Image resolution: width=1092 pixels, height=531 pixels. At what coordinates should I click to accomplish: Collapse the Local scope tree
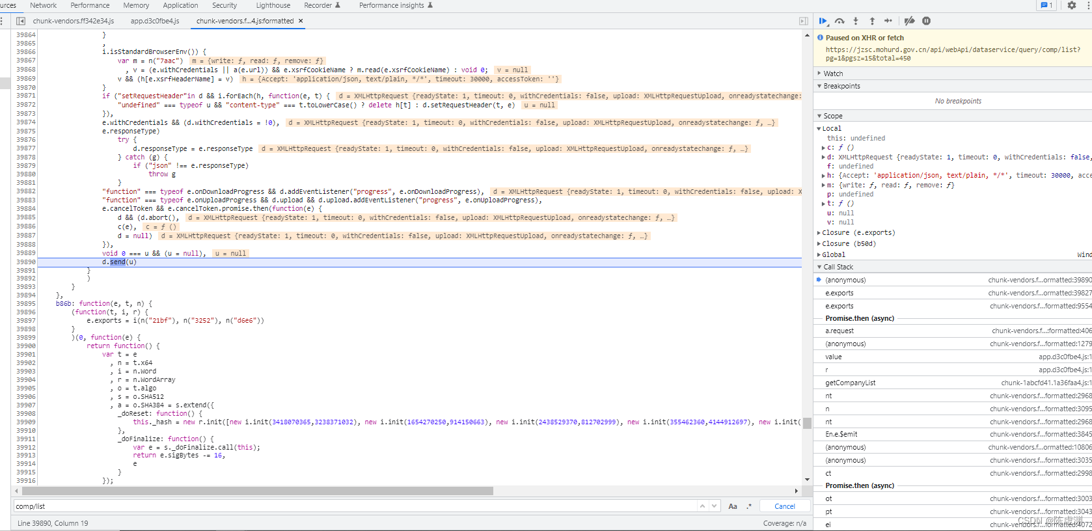(819, 129)
